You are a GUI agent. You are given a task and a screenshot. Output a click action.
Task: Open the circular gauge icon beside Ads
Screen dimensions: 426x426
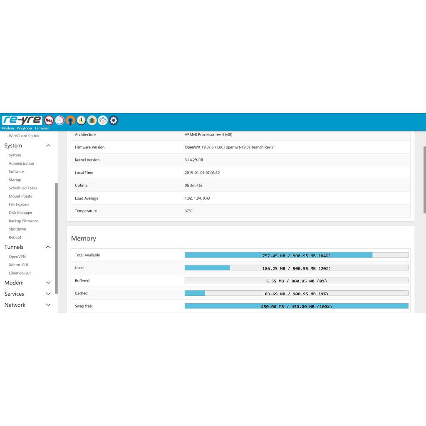(x=60, y=120)
